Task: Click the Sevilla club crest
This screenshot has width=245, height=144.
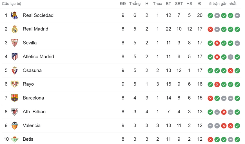Action: tap(15, 43)
